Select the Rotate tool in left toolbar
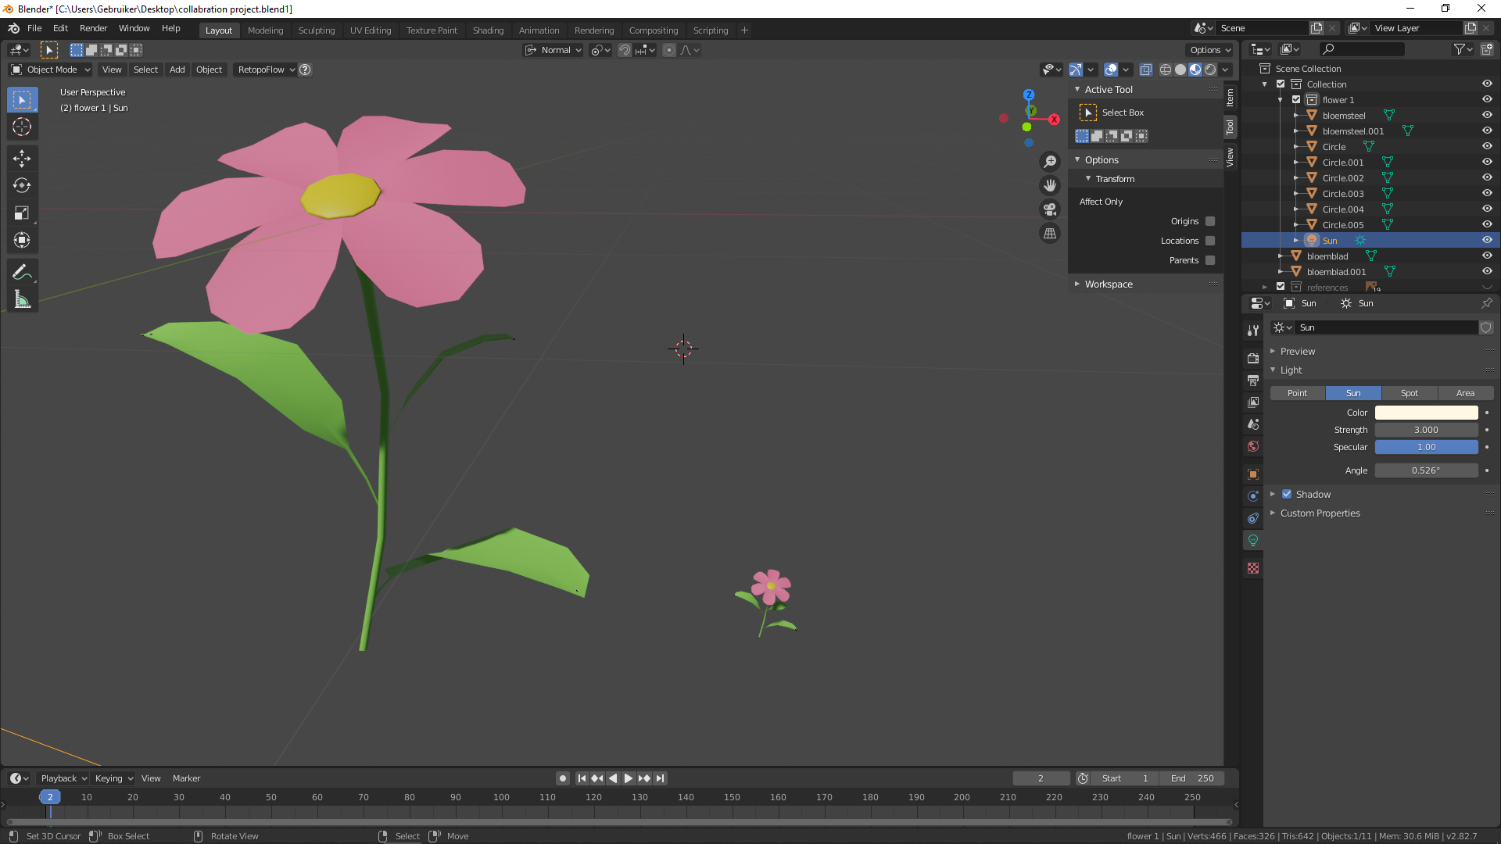The image size is (1501, 844). 22,186
